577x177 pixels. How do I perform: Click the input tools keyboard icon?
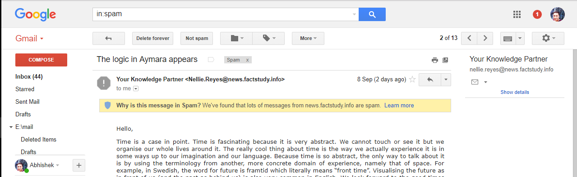[x=508, y=38]
